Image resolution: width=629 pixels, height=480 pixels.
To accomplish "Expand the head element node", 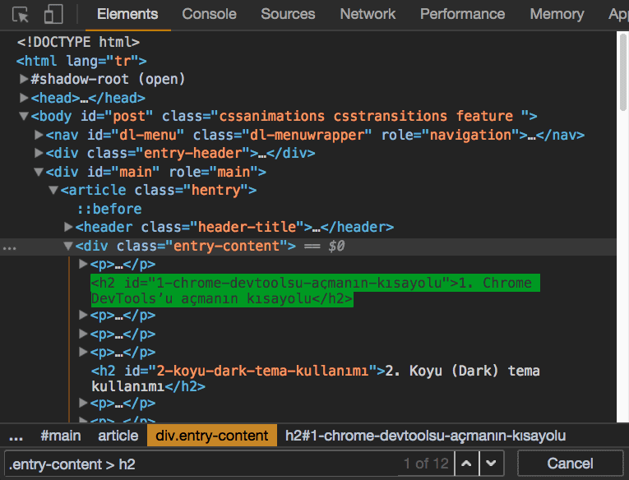I will tap(24, 98).
